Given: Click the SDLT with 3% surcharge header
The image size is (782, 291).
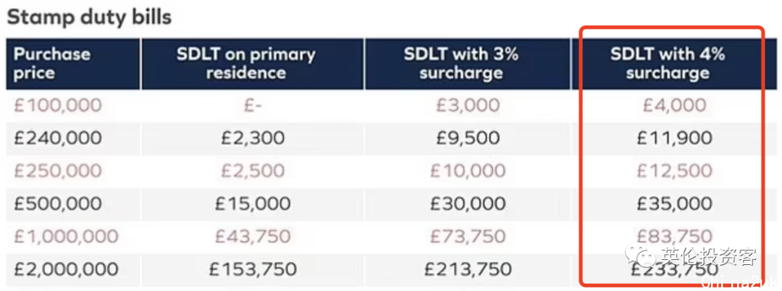Looking at the screenshot, I should [x=461, y=63].
